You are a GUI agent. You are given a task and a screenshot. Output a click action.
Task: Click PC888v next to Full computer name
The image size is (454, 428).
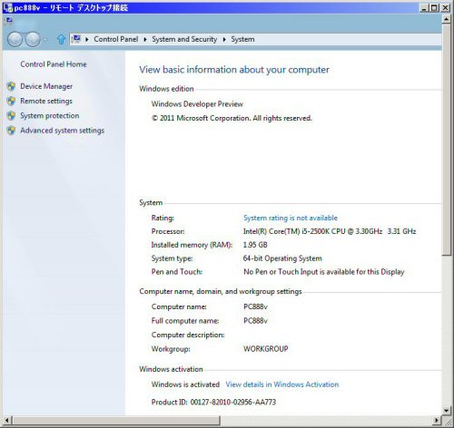(x=255, y=321)
